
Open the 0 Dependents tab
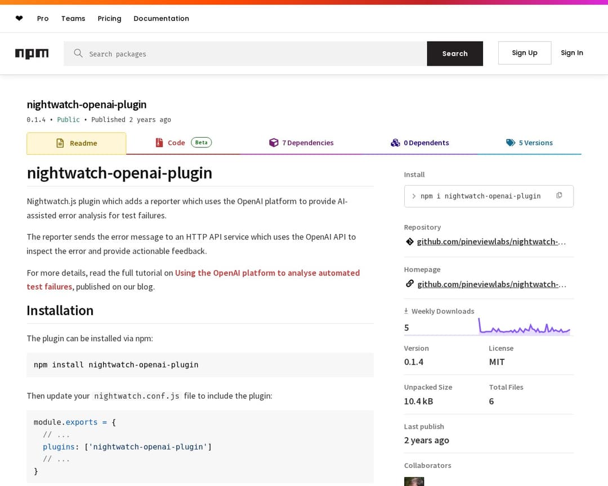pos(419,143)
